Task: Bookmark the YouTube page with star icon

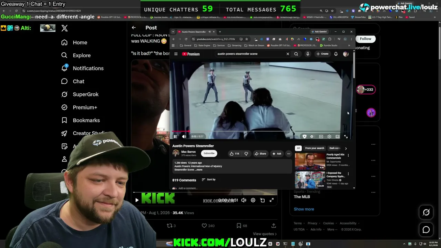Action: [247, 39]
